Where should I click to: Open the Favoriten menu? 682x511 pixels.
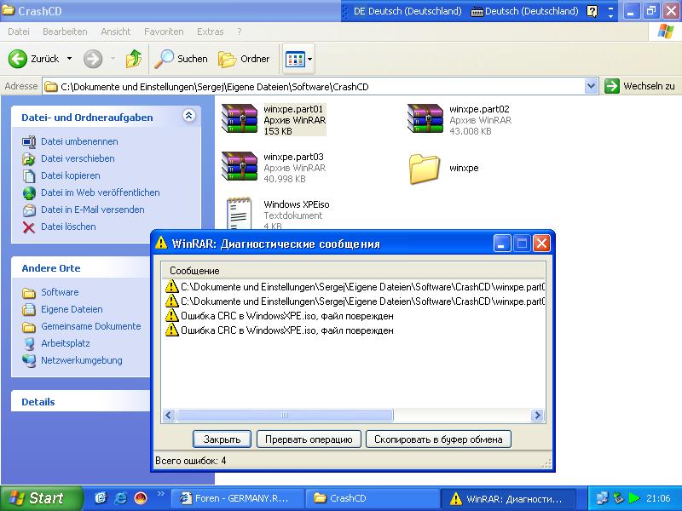164,32
